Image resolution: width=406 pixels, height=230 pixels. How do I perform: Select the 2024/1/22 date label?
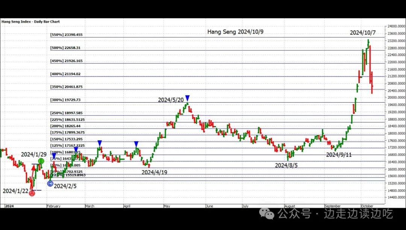pos(15,191)
